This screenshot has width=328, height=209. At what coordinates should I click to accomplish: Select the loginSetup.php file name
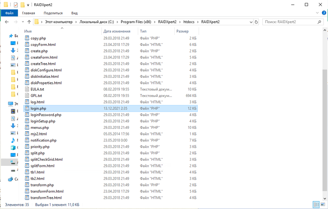43,121
